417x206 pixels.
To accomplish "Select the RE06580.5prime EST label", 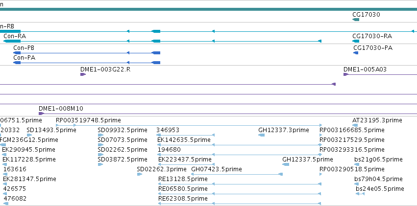I will point(183,189).
